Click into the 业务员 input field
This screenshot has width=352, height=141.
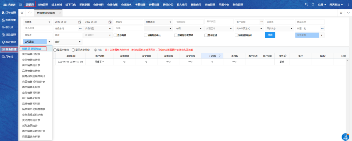tap(279, 22)
